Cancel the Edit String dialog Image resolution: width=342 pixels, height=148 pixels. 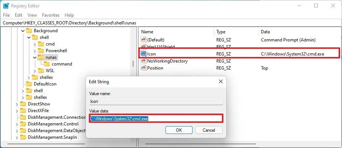(209, 130)
